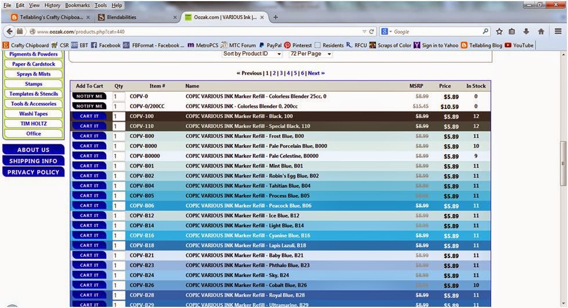568x308 pixels.
Task: Open the Pinterest bookmark
Action: coord(298,45)
